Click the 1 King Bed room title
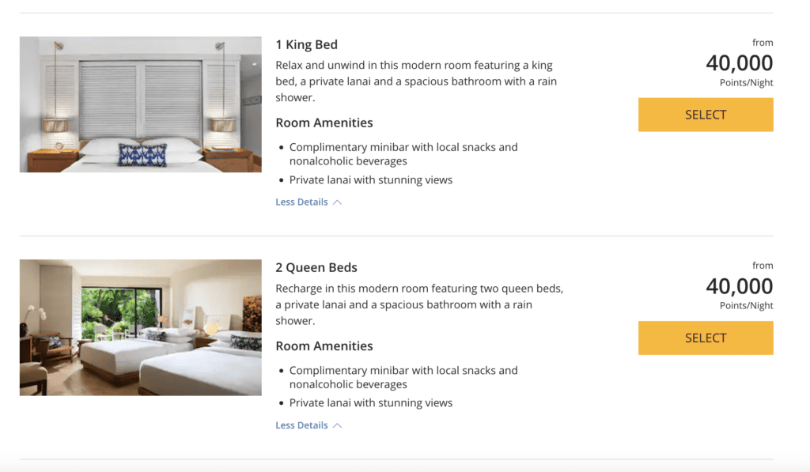The image size is (810, 472). coord(306,45)
